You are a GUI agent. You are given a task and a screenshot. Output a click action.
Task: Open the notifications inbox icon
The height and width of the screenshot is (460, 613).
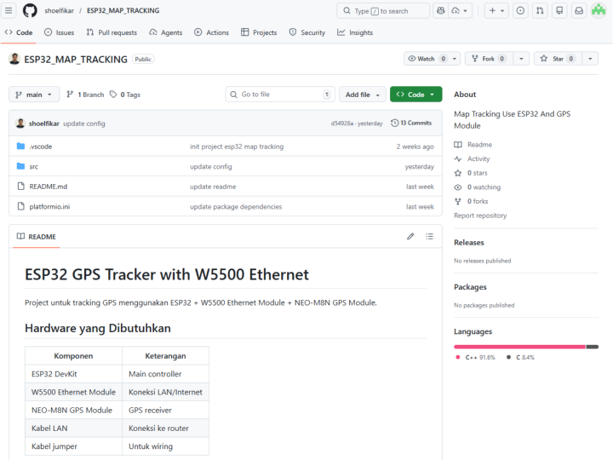tap(579, 10)
